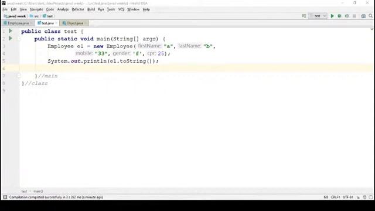Click the mobile parameter hint

point(84,53)
